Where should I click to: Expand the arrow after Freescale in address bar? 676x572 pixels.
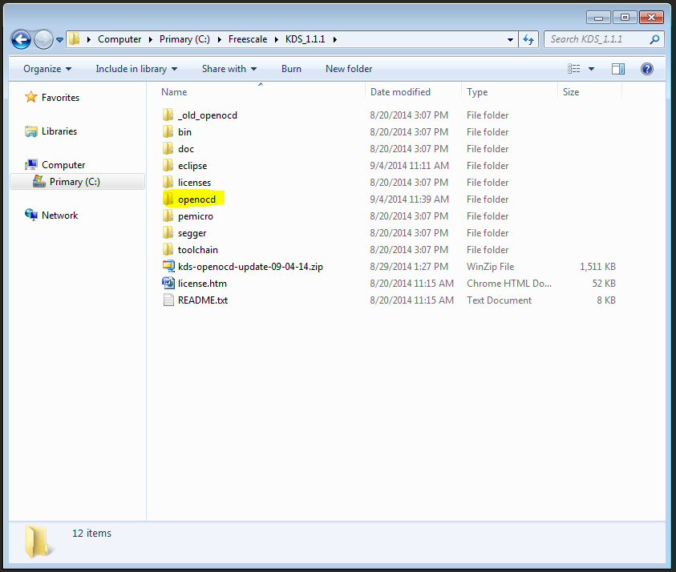277,39
